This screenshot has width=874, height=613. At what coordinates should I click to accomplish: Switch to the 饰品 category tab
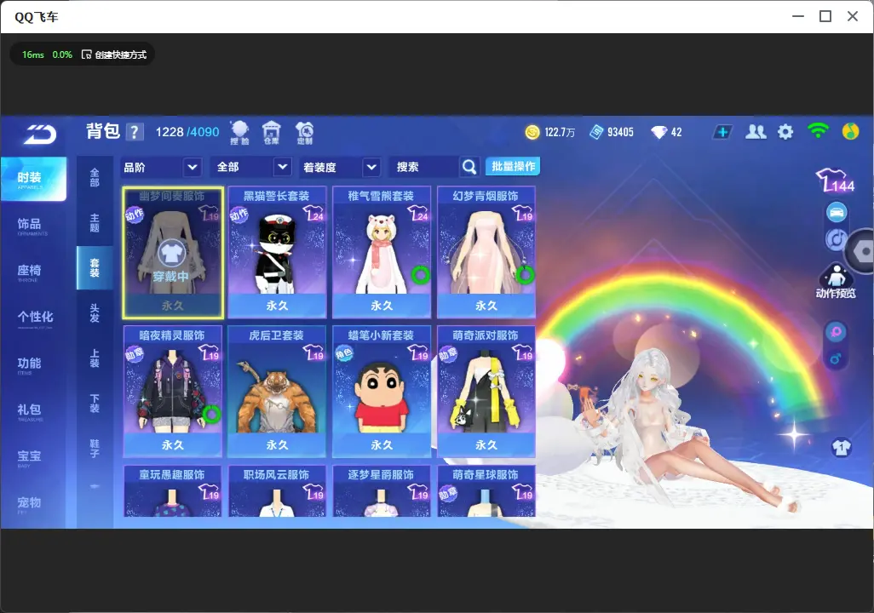33,225
